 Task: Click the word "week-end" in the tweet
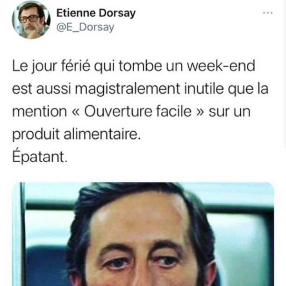[x=221, y=66]
